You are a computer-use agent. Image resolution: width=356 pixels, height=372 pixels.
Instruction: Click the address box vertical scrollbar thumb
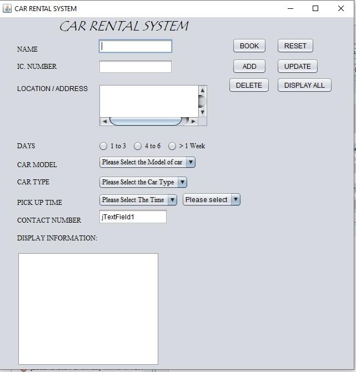coord(202,101)
